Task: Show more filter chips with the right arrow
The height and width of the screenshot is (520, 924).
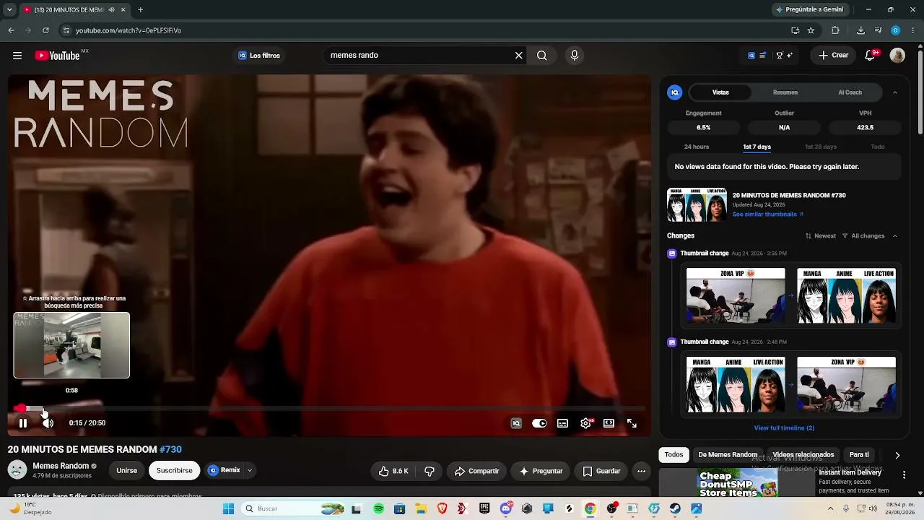Action: [x=897, y=455]
